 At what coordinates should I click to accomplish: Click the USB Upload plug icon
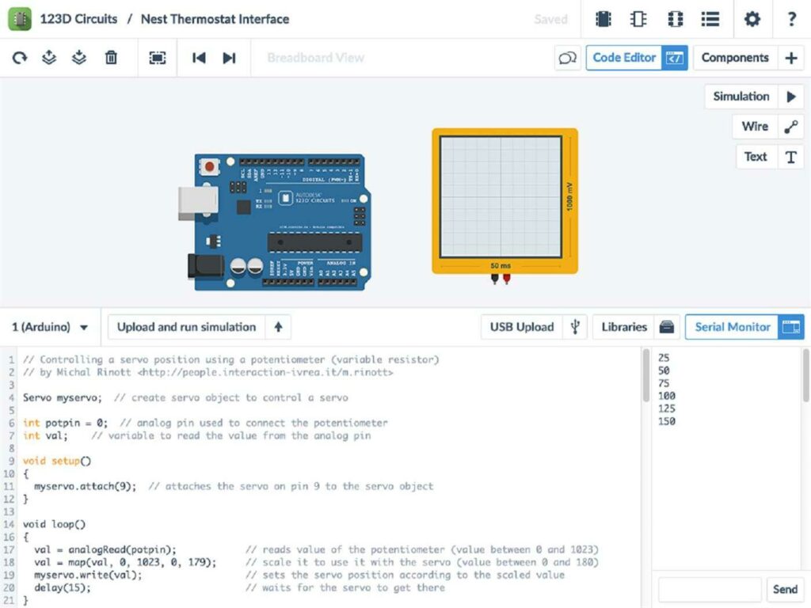coord(576,326)
